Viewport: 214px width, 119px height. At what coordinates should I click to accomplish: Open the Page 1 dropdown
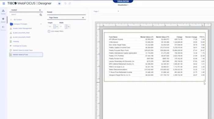point(106,11)
